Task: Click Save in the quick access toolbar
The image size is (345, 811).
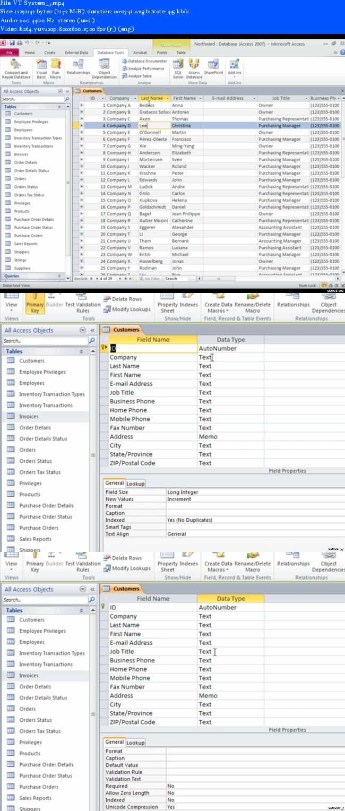Action: point(12,42)
